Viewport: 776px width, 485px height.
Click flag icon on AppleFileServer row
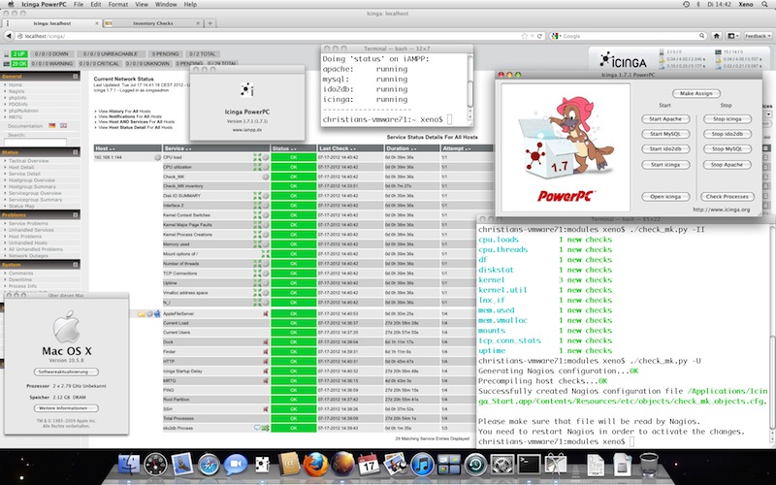pos(266,313)
